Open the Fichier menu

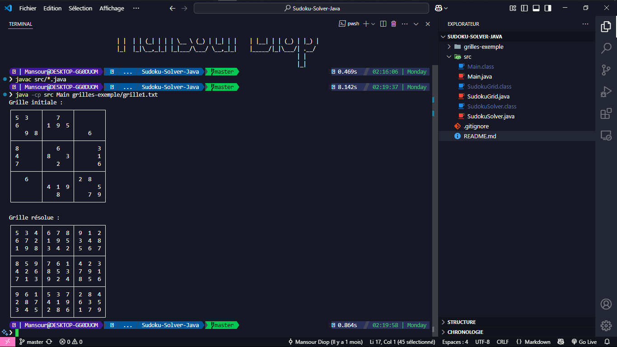point(28,8)
